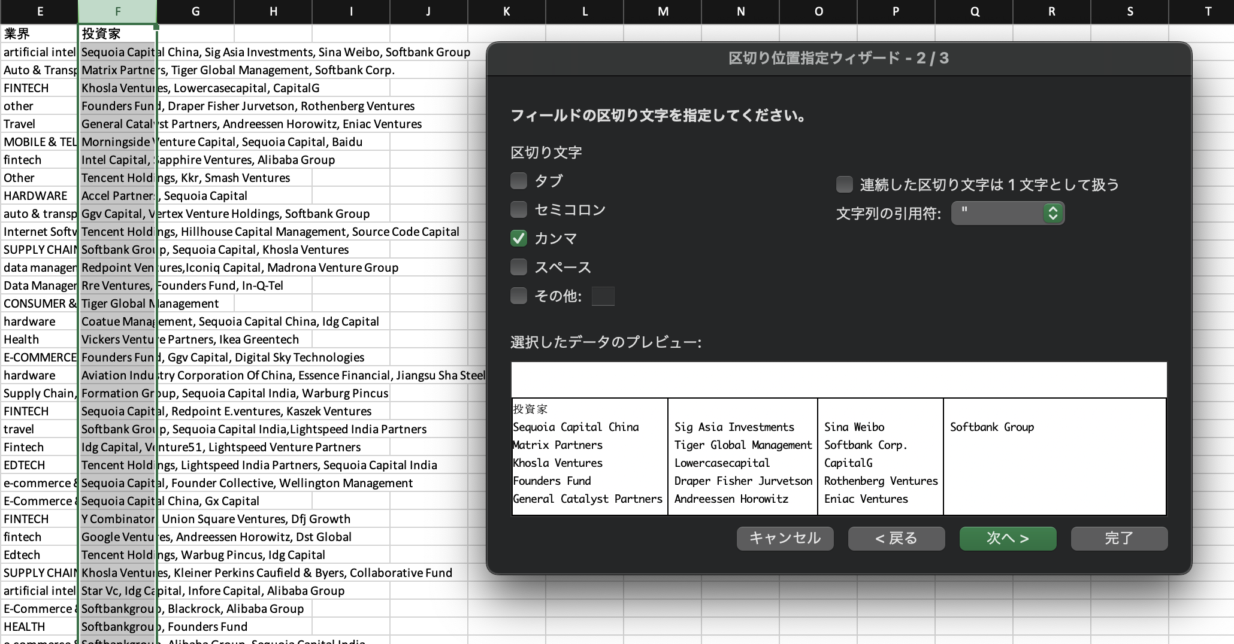Enable the セミコロン delimiter checkbox
Image resolution: width=1234 pixels, height=644 pixels.
(519, 209)
